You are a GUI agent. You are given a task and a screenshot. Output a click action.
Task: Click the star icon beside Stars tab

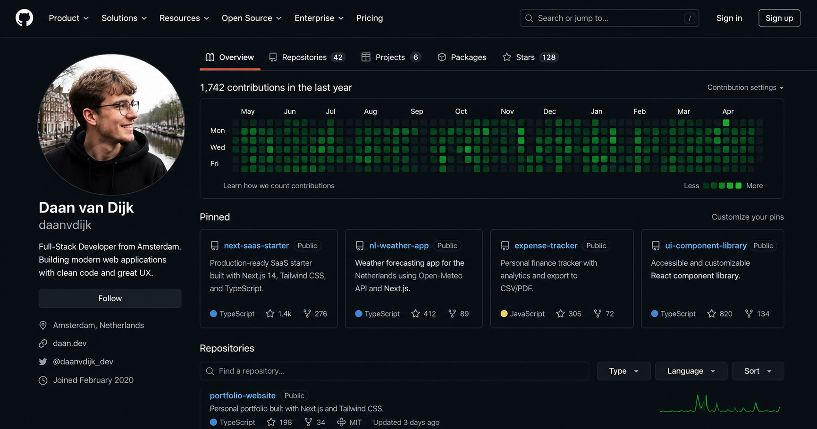click(506, 57)
